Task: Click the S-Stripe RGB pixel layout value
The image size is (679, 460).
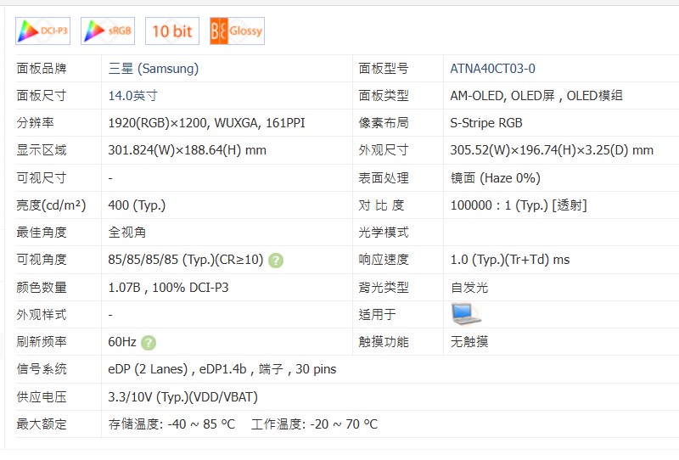Action: tap(486, 123)
